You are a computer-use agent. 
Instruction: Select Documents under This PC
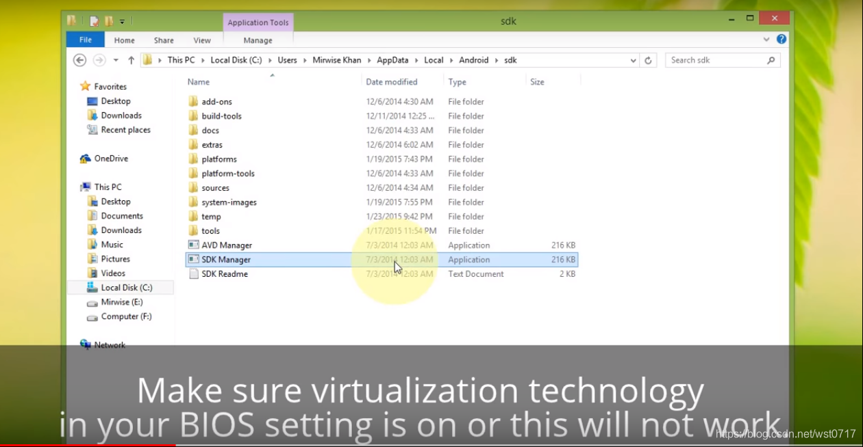tap(121, 216)
